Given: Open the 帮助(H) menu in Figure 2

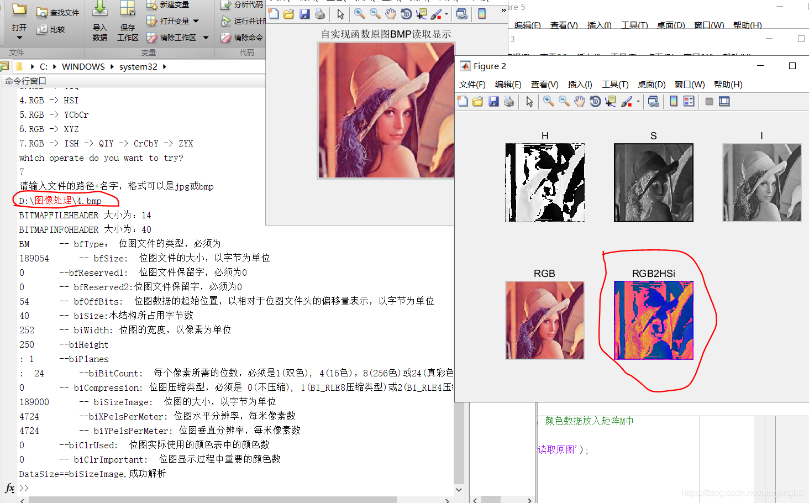Looking at the screenshot, I should [x=728, y=85].
